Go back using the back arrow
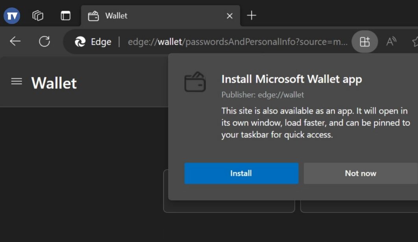This screenshot has width=418, height=242. (15, 41)
